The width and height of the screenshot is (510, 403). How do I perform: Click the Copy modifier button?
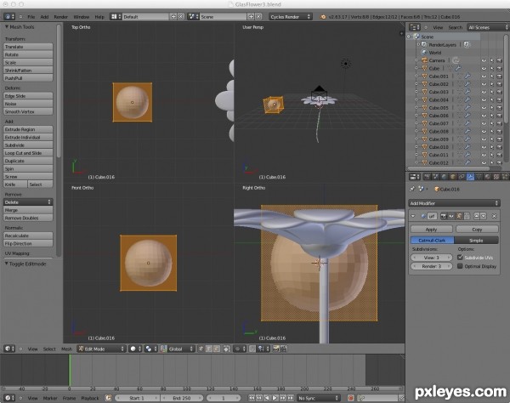[477, 230]
